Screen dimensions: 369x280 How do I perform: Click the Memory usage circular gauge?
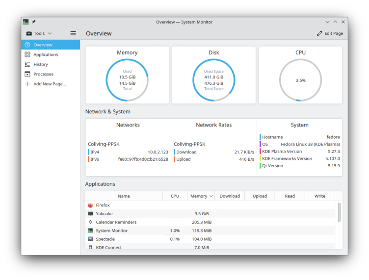click(127, 80)
